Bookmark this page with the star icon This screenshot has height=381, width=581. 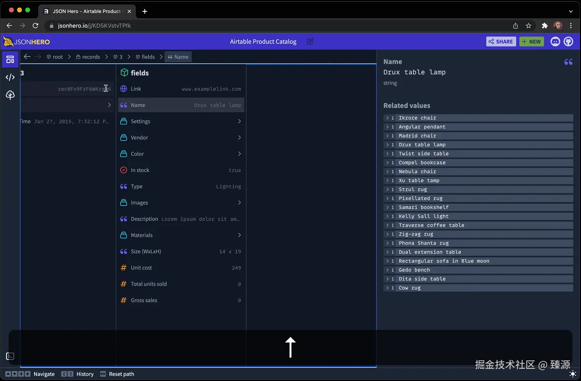coord(529,26)
